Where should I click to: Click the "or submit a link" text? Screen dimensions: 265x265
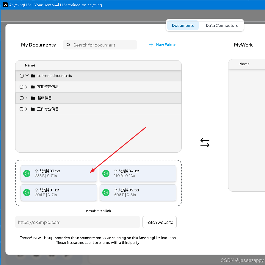click(98, 211)
